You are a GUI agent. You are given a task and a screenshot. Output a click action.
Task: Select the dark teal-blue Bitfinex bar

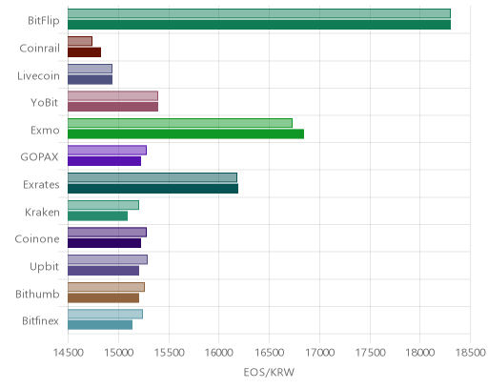[x=100, y=325]
